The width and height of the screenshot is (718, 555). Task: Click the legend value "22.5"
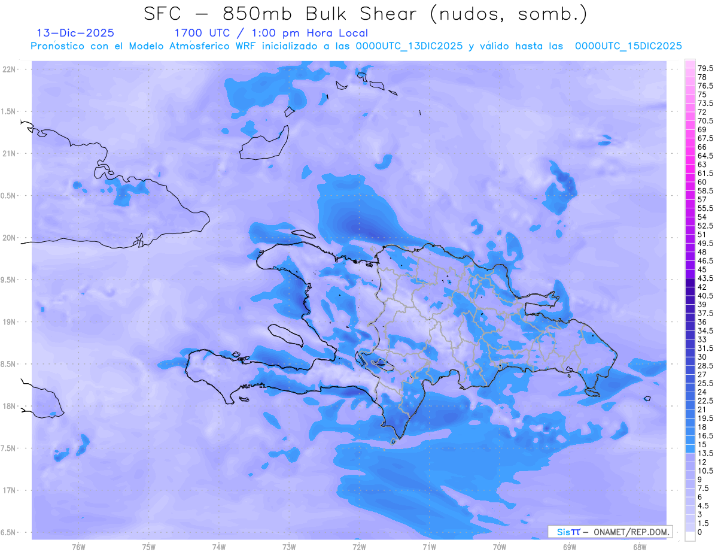705,401
